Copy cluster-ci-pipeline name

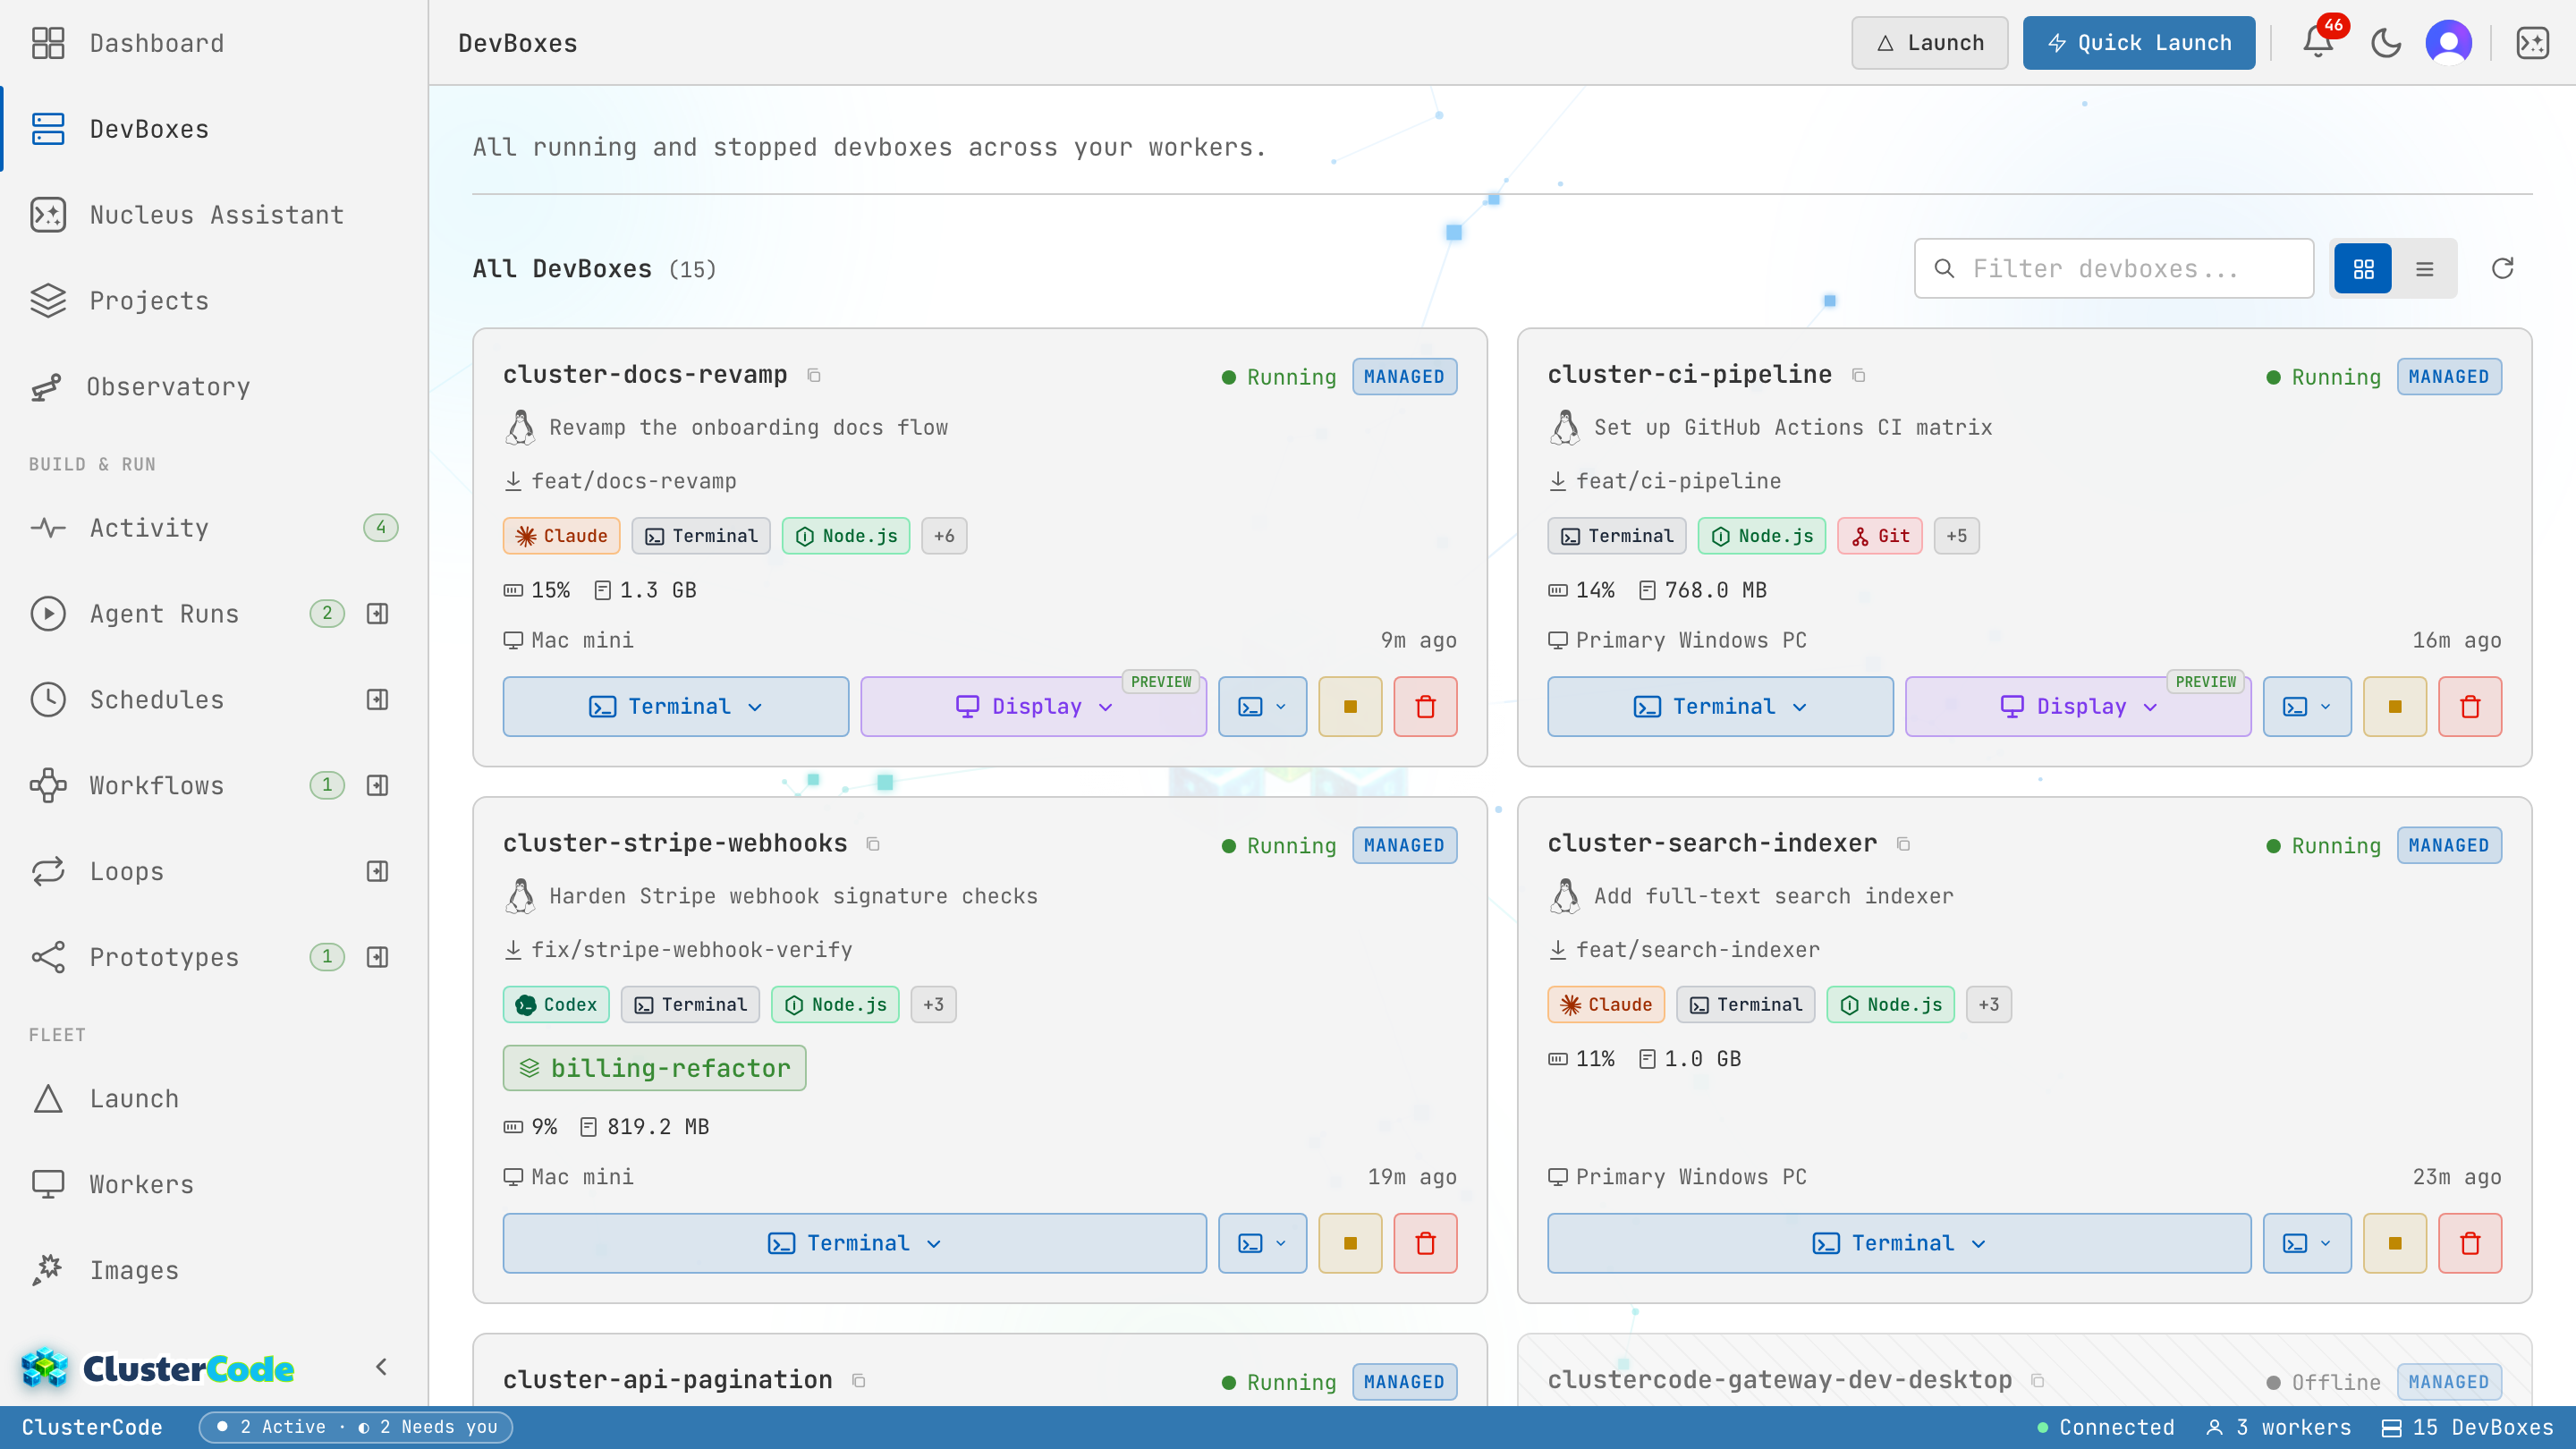coord(1858,375)
